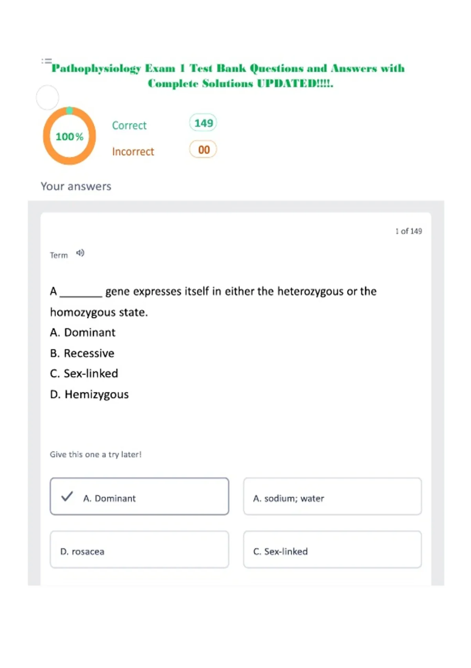Pick the 'D. rosacea' answer option

[139, 549]
